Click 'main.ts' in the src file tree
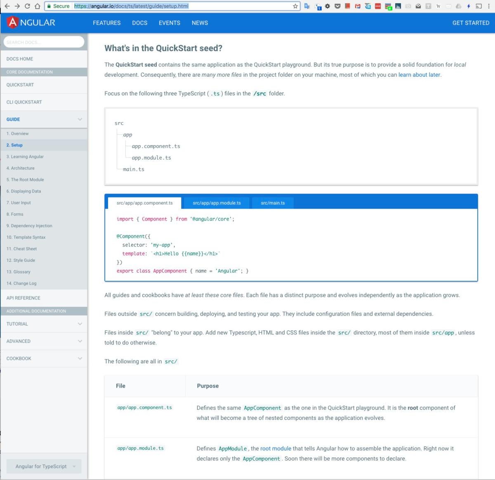The width and height of the screenshot is (495, 480). click(x=134, y=169)
